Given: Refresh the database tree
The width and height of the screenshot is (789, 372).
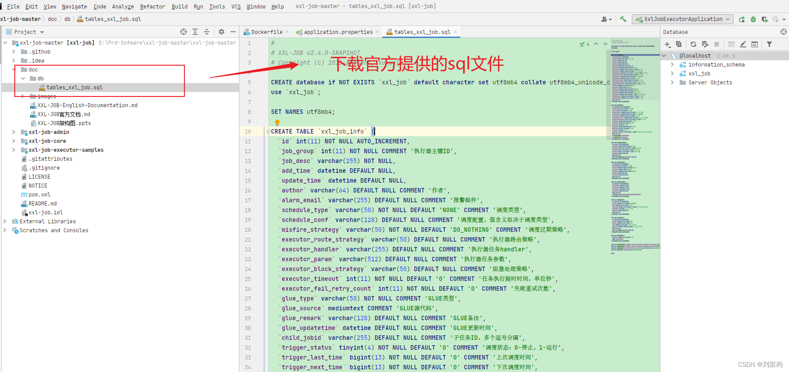Looking at the screenshot, I should pos(693,44).
